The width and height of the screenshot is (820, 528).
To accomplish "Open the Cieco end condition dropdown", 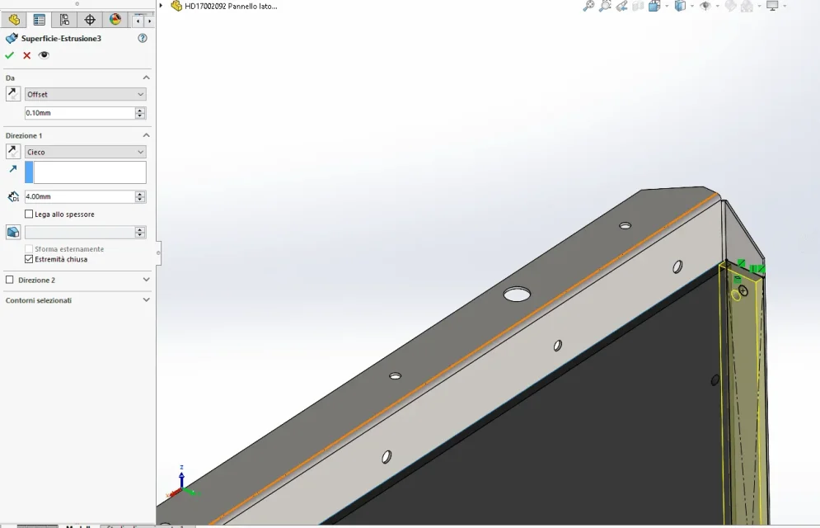I will tap(85, 152).
